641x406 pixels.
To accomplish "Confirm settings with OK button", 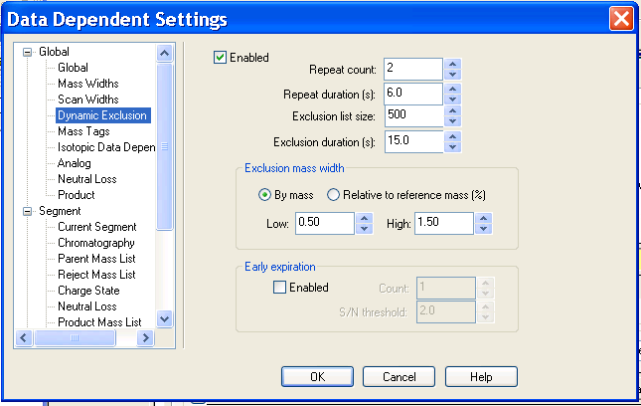I will 318,377.
